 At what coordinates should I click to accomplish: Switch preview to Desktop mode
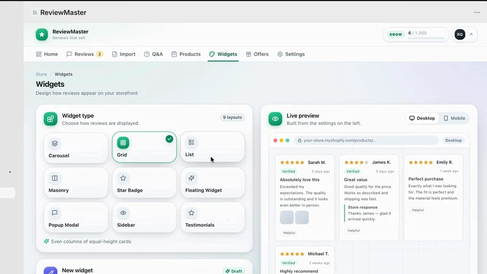(422, 118)
